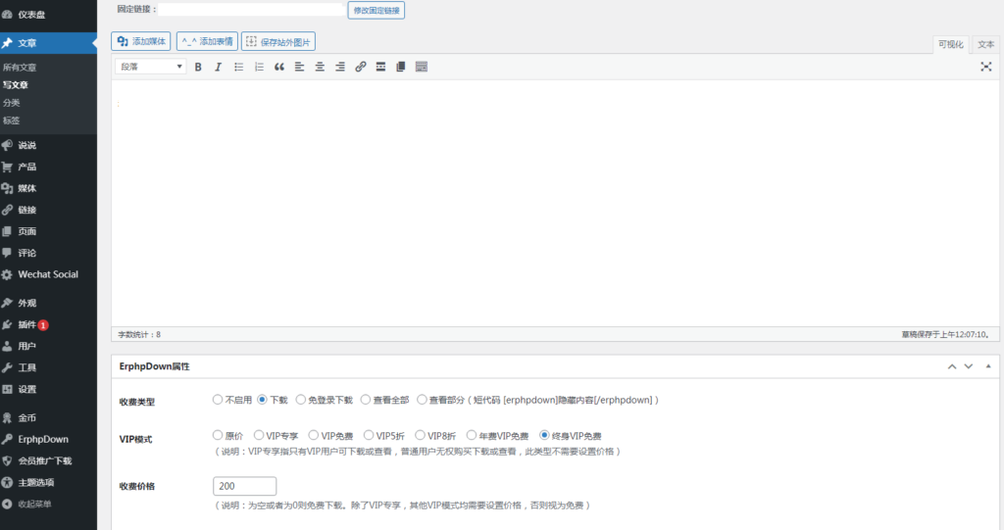1004x530 pixels.
Task: Open 工具 in the sidebar
Action: [x=49, y=367]
